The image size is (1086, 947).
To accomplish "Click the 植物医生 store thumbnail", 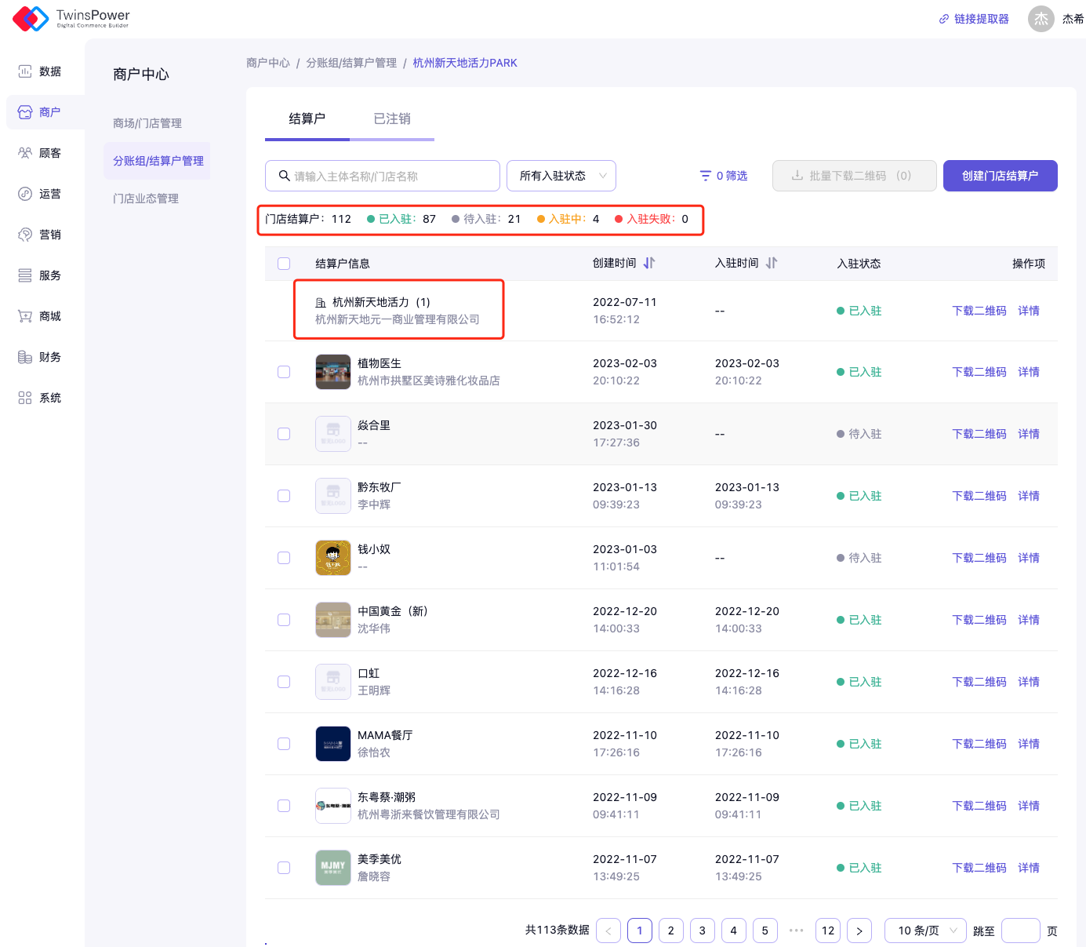I will (333, 372).
